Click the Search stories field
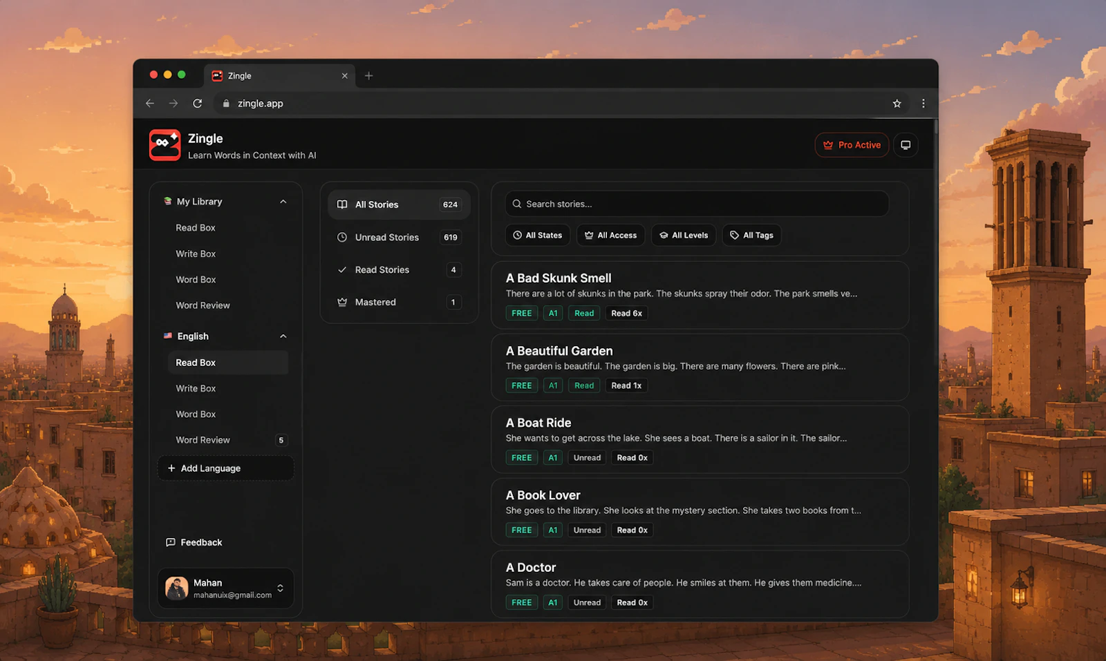Screen dimensions: 1106x661 tap(697, 204)
